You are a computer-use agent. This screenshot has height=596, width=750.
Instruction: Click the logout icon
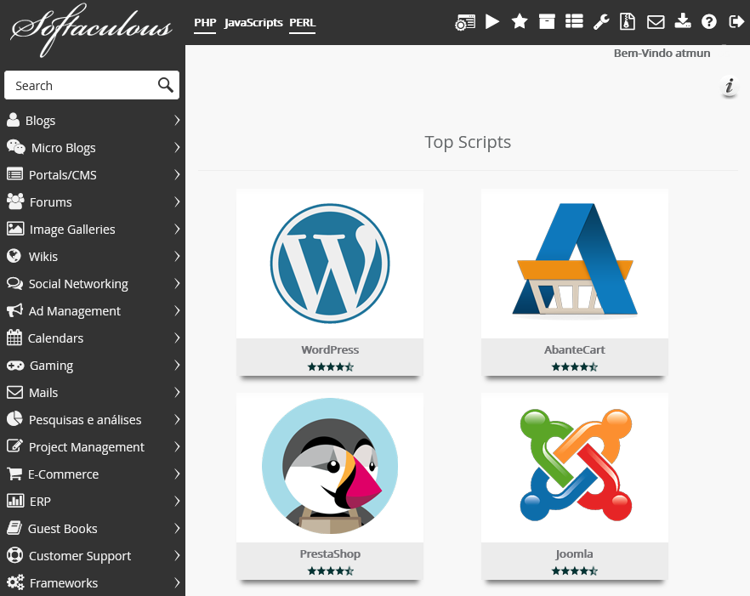coord(736,21)
